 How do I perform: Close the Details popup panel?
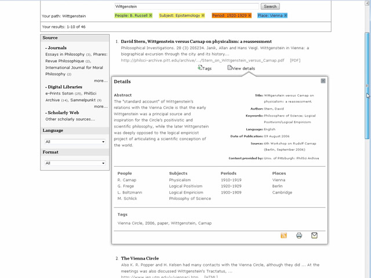[x=323, y=81]
